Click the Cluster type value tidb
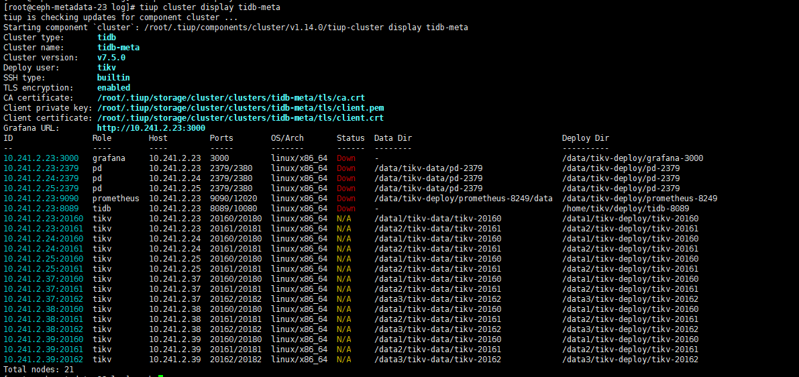This screenshot has height=377, width=799. [107, 37]
